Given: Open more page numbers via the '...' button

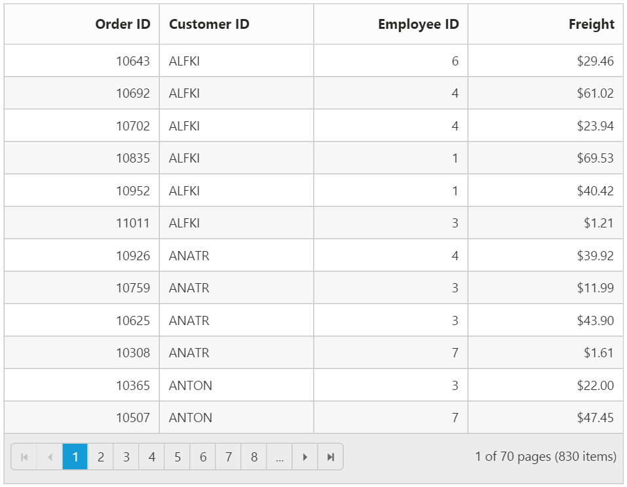Looking at the screenshot, I should click(279, 457).
